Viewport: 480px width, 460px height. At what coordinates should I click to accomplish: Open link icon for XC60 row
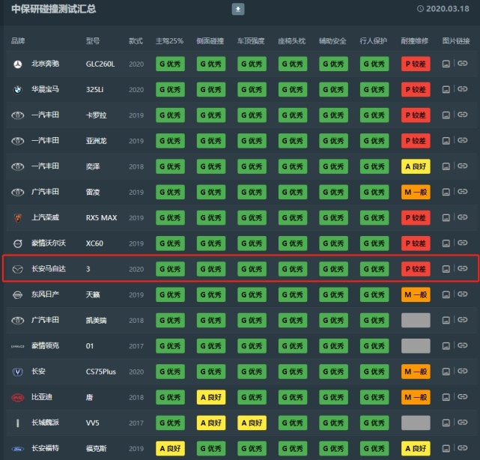point(462,243)
